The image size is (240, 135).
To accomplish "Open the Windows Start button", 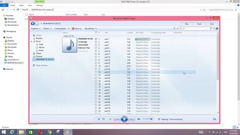I will pyautogui.click(x=3, y=132).
